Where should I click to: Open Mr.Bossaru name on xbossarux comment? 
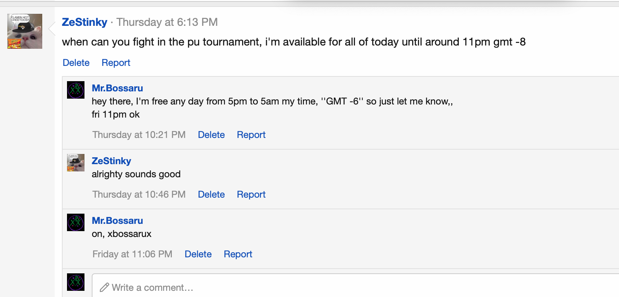click(117, 221)
